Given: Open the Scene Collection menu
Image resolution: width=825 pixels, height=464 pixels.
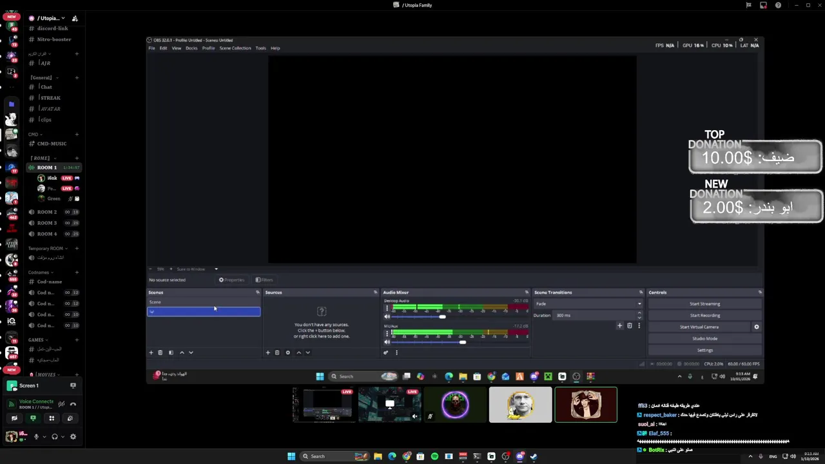Looking at the screenshot, I should coord(235,48).
